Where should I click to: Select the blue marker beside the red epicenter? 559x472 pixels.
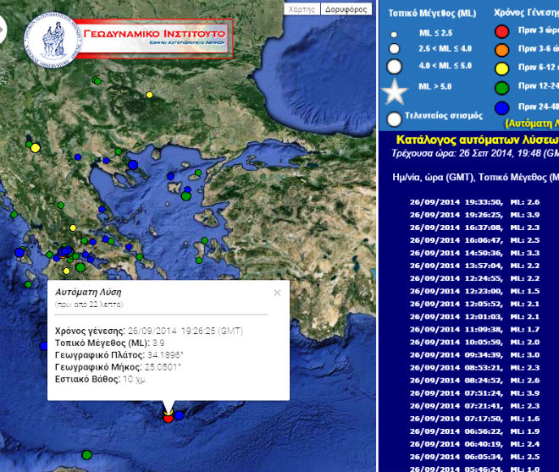pos(180,414)
